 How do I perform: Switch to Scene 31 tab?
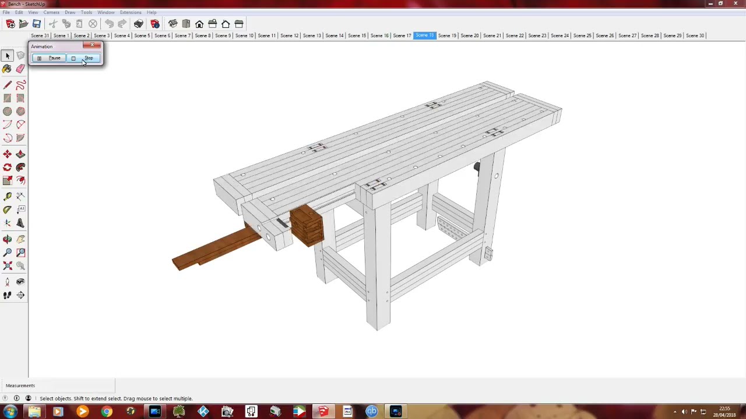[40, 35]
